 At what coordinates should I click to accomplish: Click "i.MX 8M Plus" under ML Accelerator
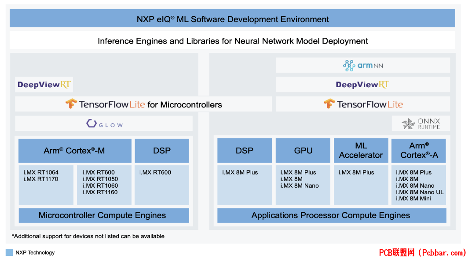pyautogui.click(x=356, y=172)
